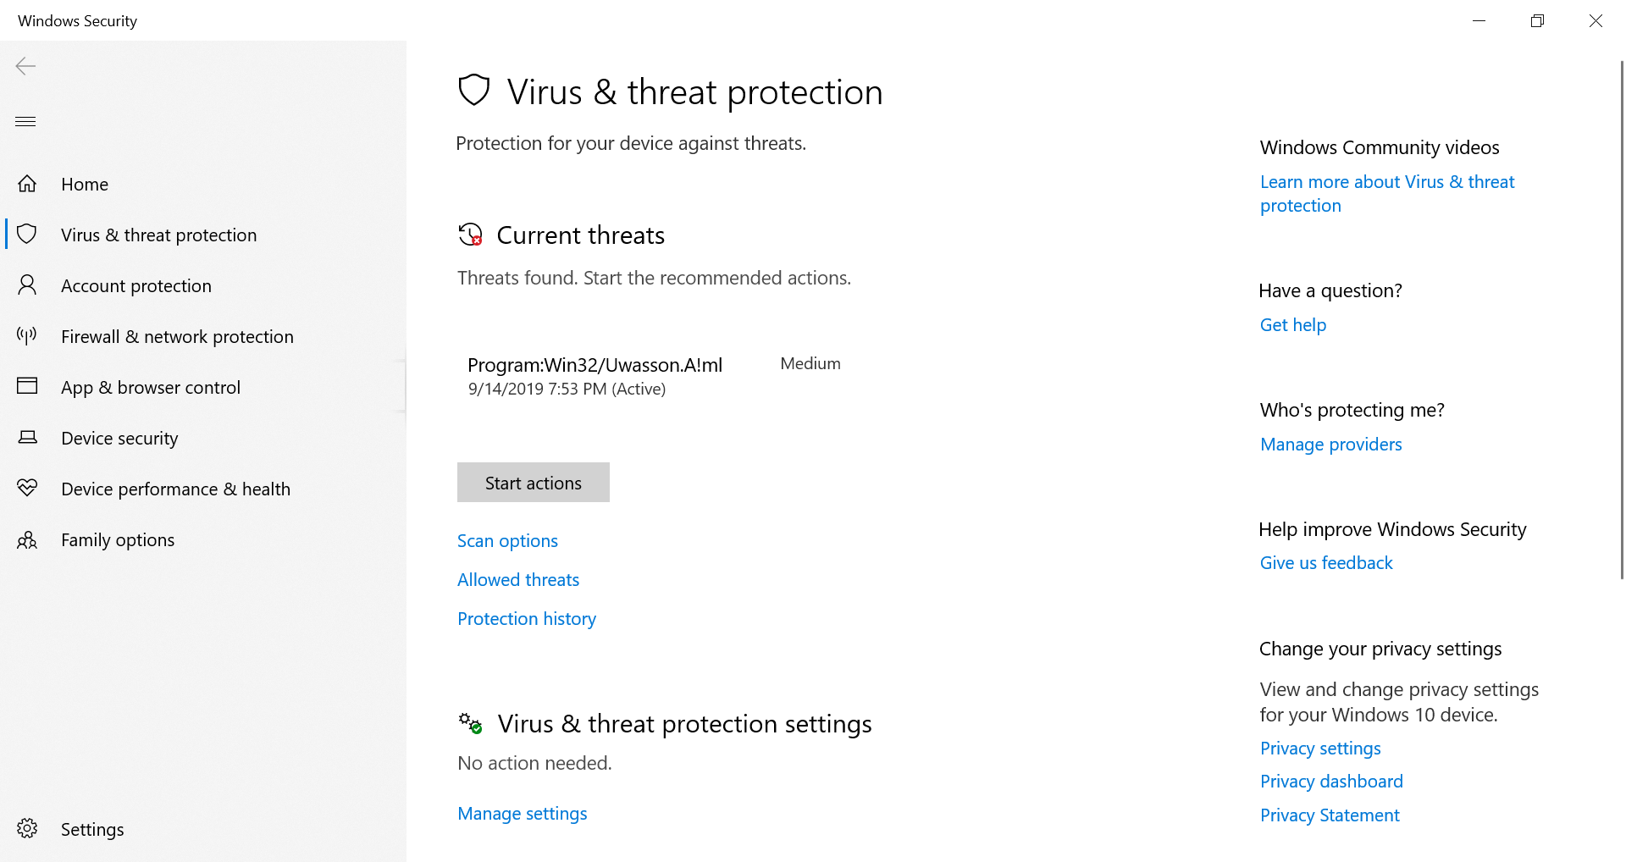Select the Device performance heart icon

(x=27, y=489)
